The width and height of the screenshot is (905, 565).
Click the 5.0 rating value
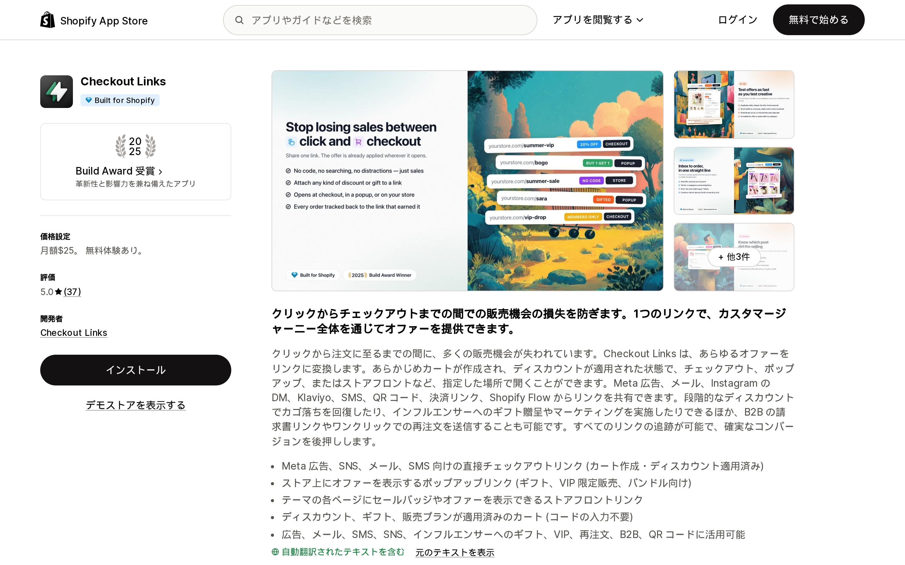(x=47, y=292)
